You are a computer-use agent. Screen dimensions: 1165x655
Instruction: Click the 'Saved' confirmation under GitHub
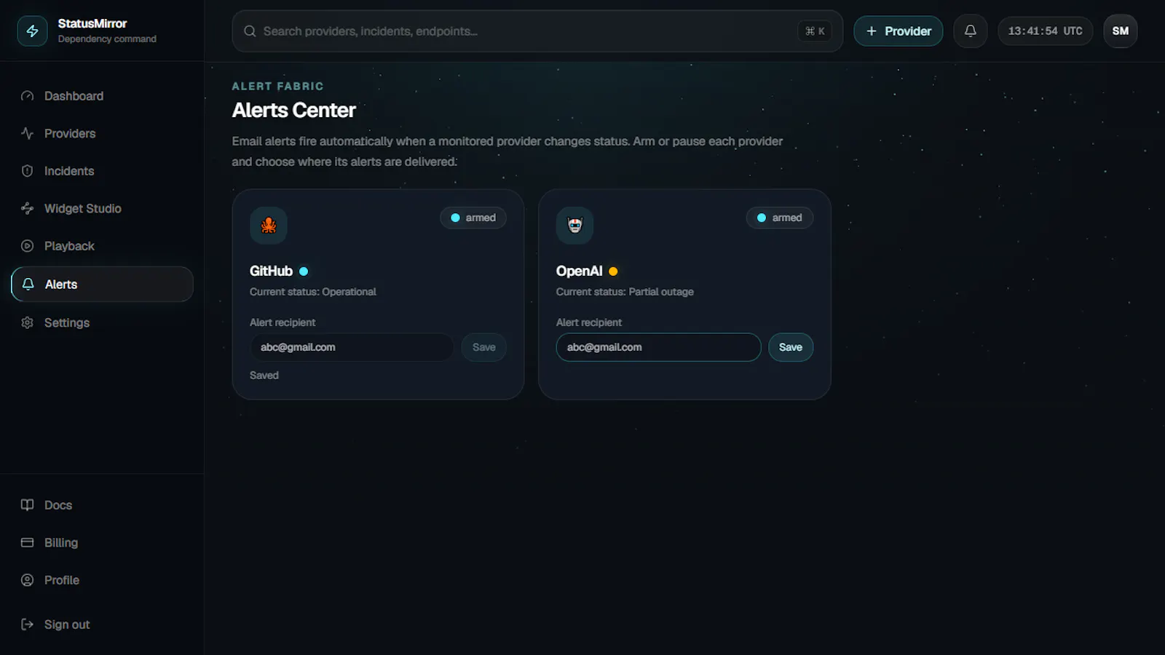pyautogui.click(x=264, y=376)
